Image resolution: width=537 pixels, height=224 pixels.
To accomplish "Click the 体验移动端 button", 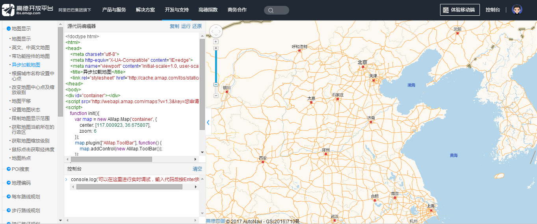I will (x=460, y=10).
